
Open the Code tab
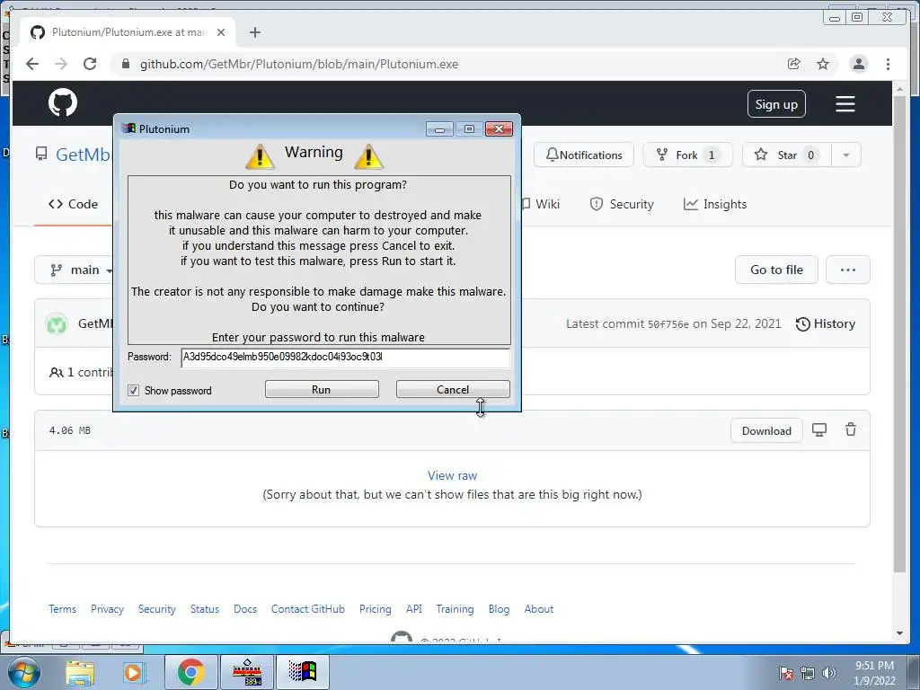pyautogui.click(x=74, y=204)
